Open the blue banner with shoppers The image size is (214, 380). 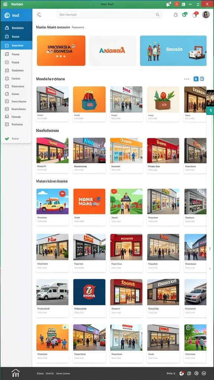(173, 50)
